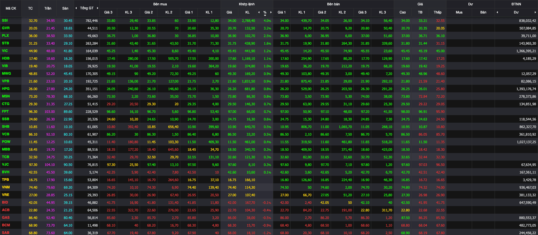Screen dimensions: 538x235
Task: Open the VIC stock ticker
Action: (x=5, y=51)
